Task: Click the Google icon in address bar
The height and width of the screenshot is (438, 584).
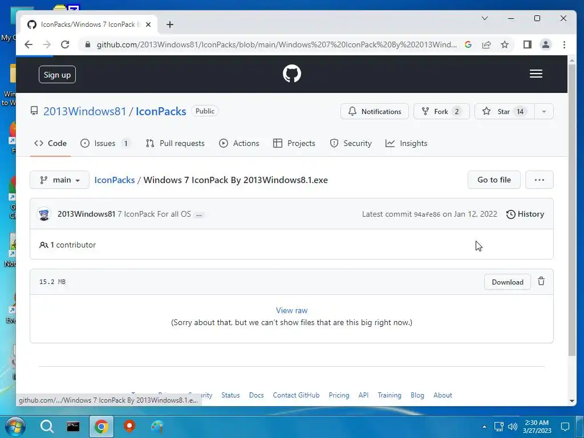Action: point(468,44)
